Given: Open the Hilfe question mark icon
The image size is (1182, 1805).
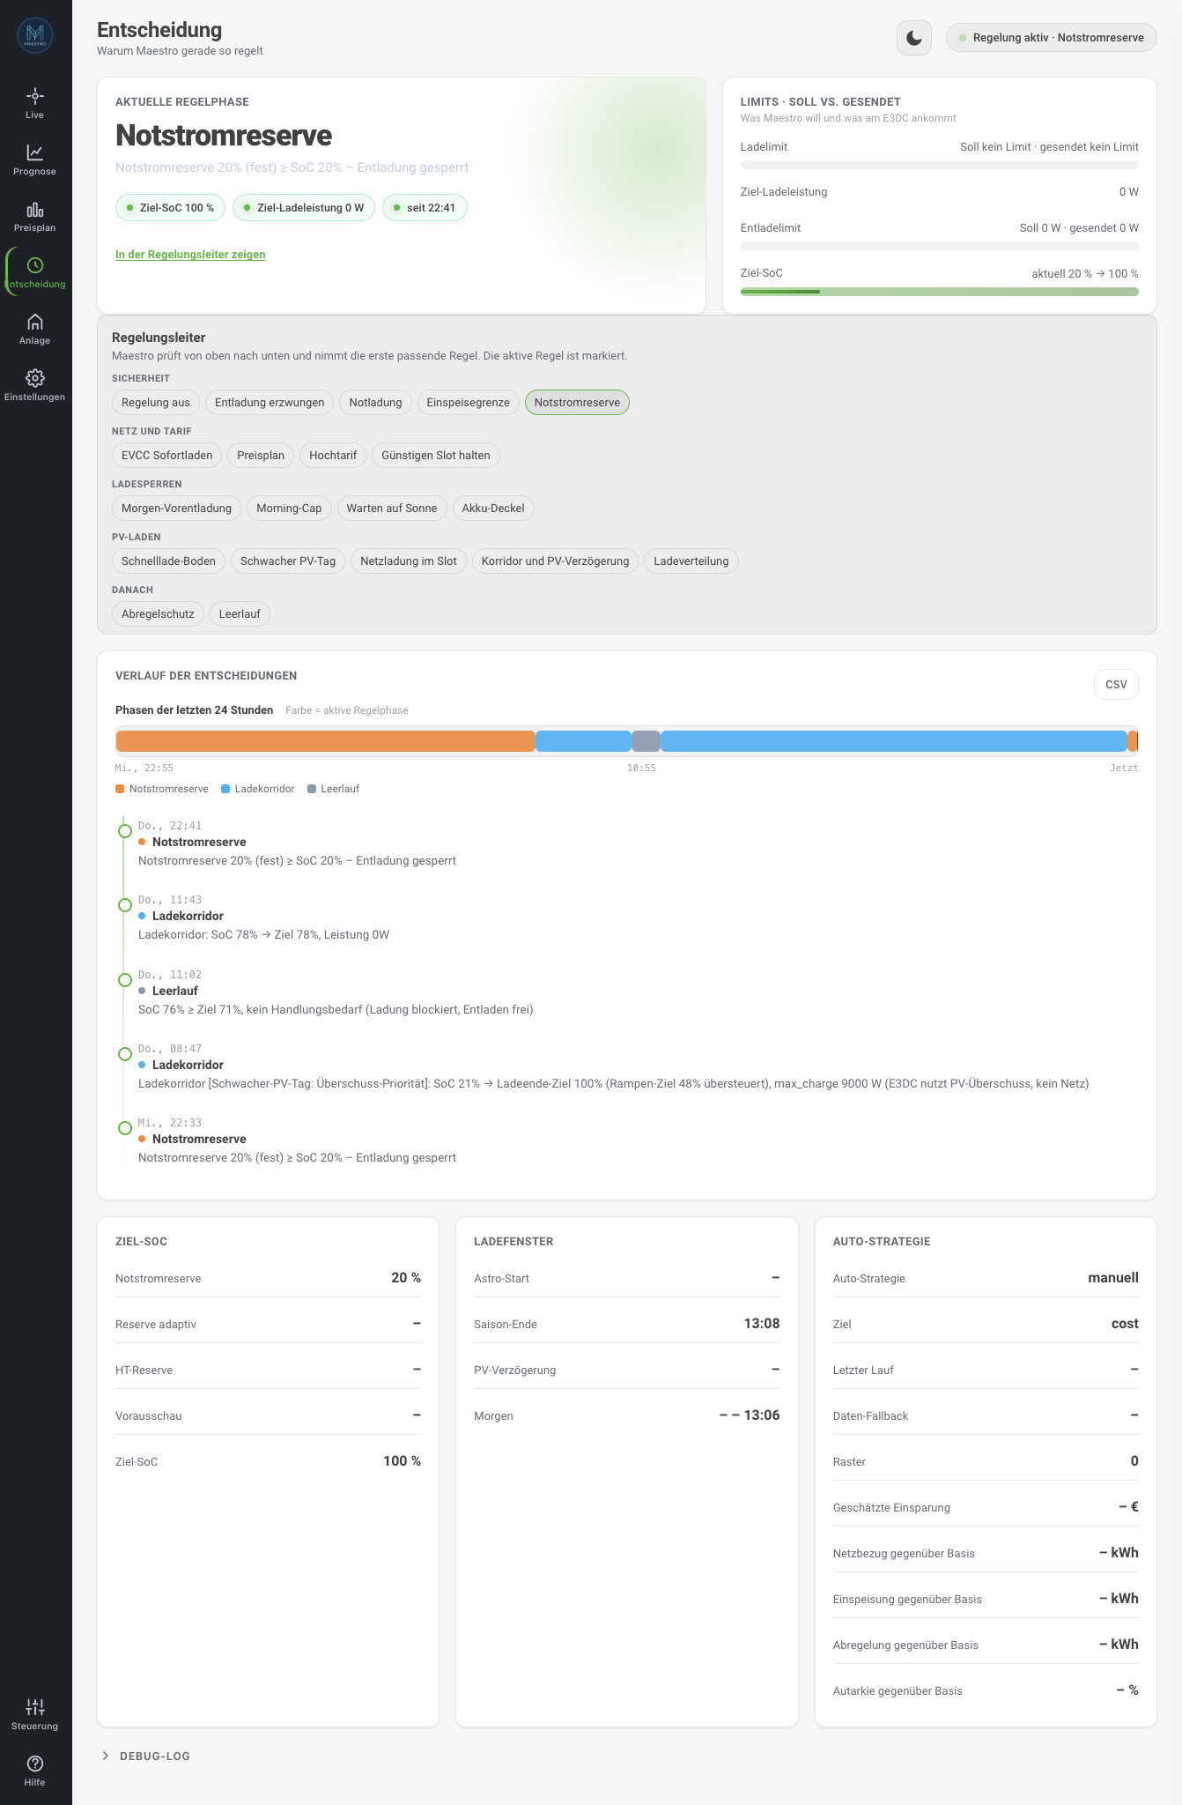Looking at the screenshot, I should click(34, 1763).
